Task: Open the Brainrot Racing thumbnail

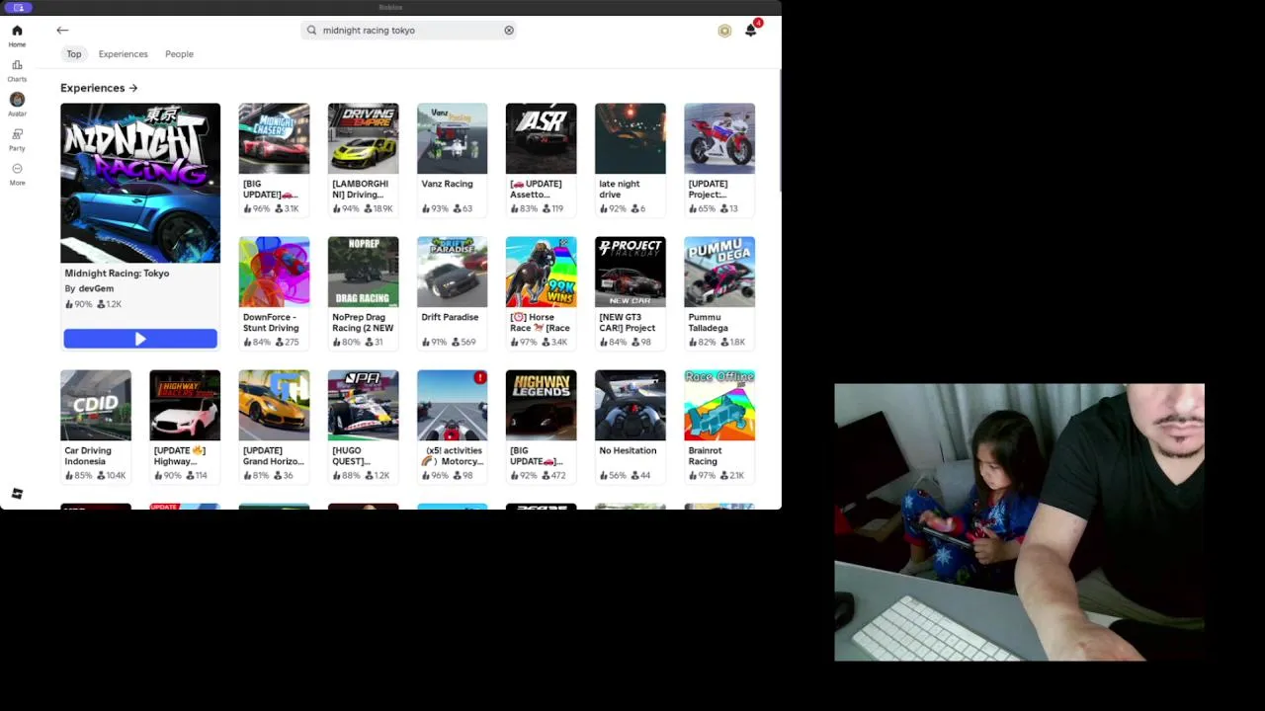Action: point(719,405)
